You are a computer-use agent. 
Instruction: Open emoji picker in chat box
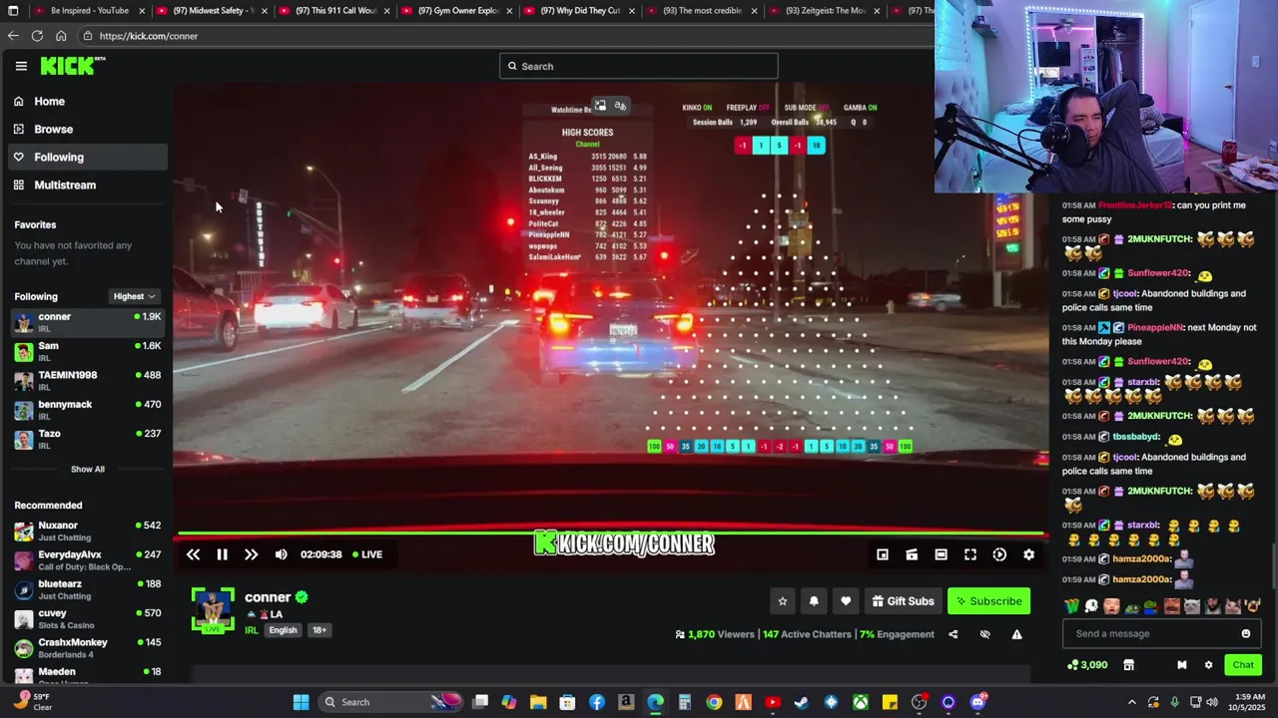click(1246, 633)
